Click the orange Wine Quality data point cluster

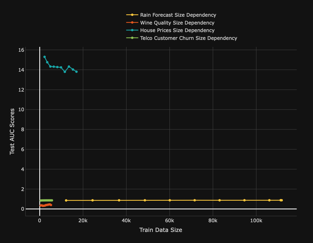[x=47, y=205]
